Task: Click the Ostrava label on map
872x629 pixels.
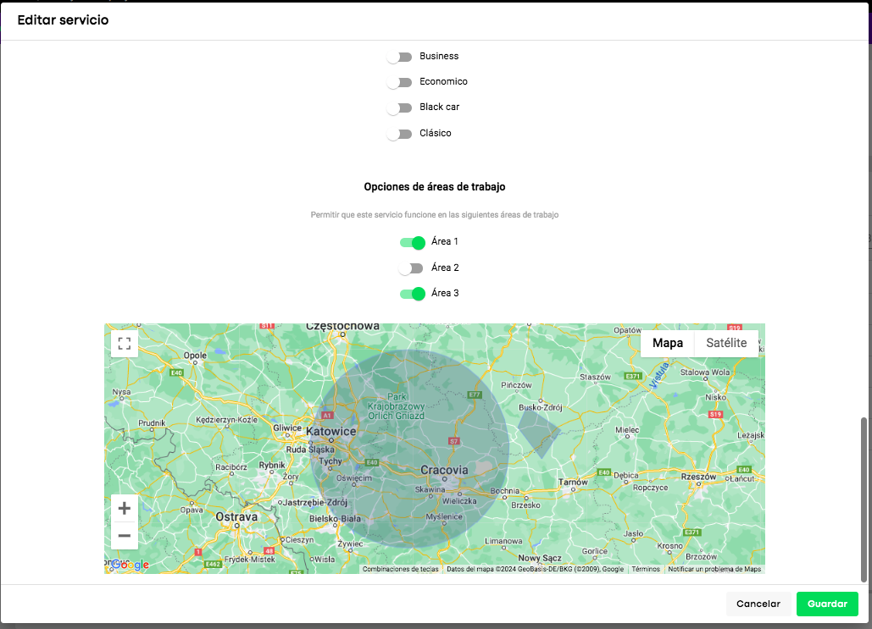Action: (236, 516)
